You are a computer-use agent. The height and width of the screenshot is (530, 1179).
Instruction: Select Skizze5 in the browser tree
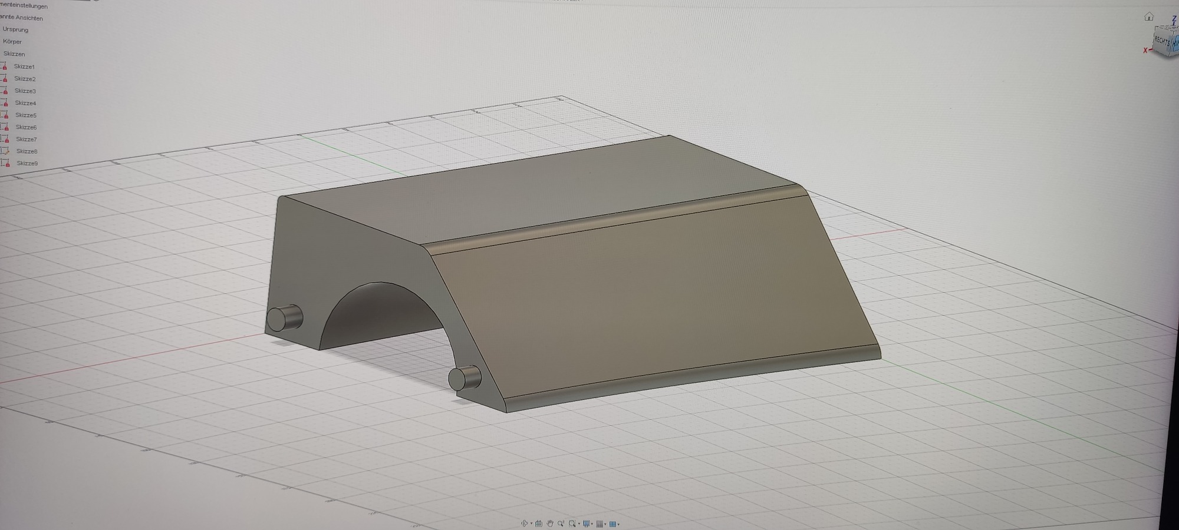(26, 115)
